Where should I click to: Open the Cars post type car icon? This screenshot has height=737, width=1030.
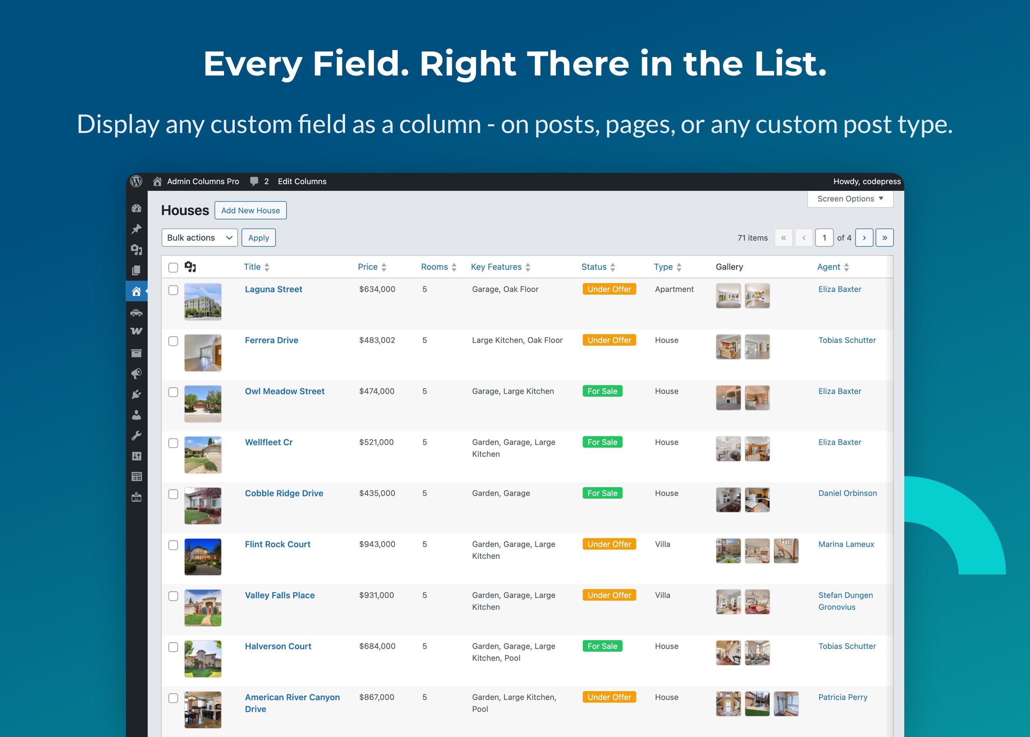(136, 312)
